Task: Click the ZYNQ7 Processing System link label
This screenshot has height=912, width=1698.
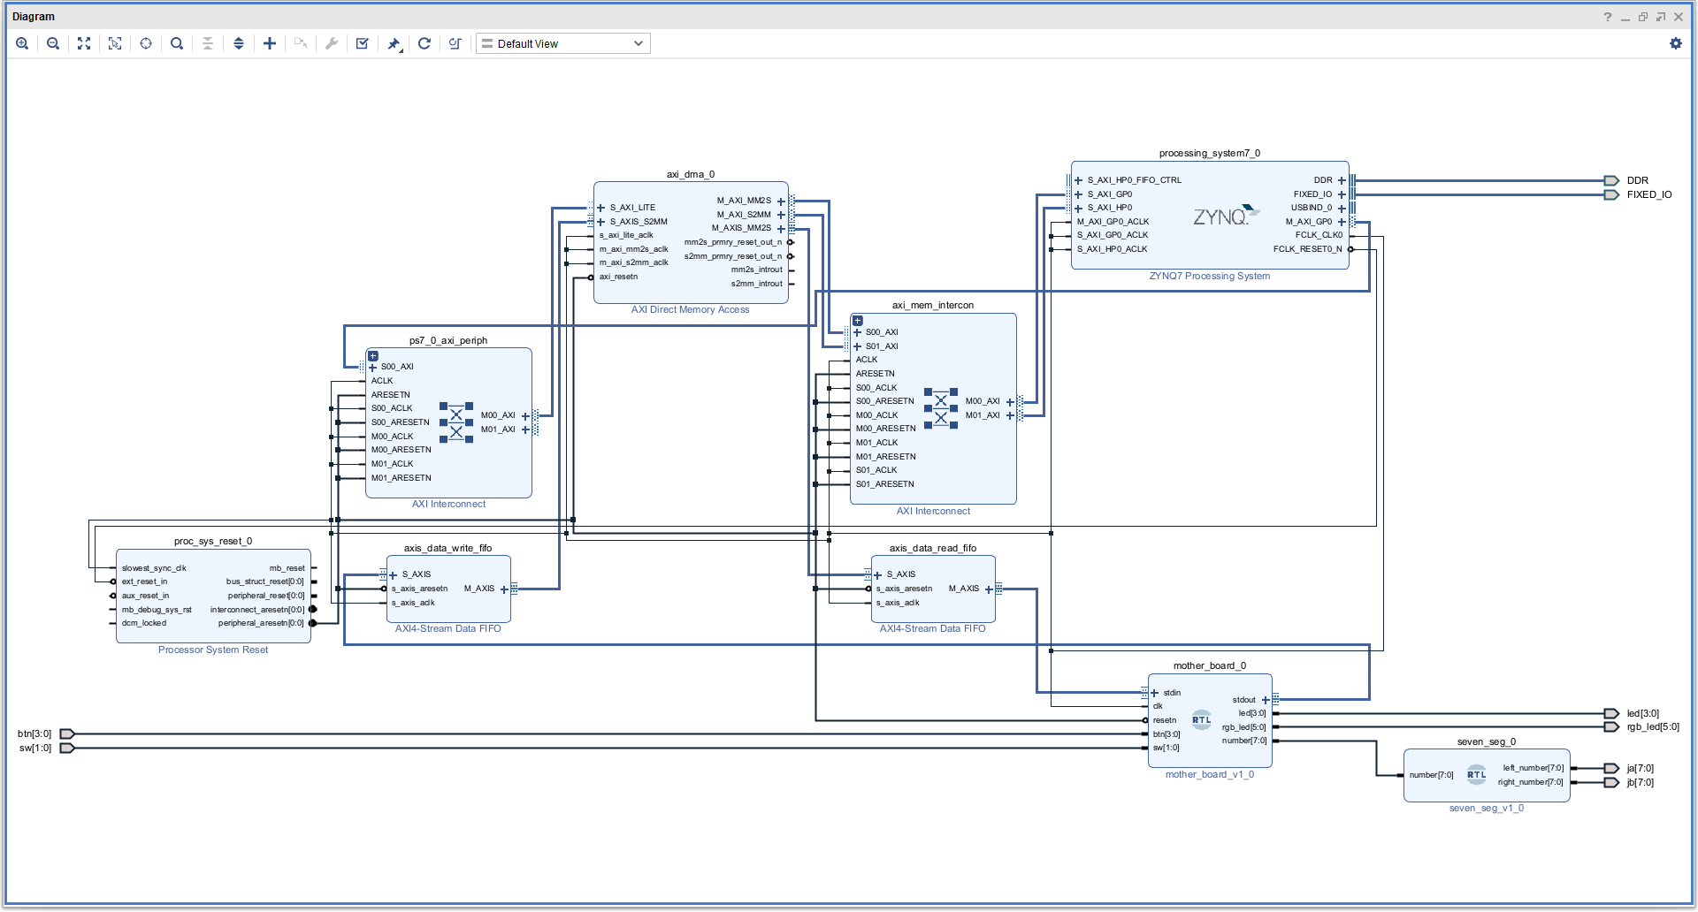Action: coord(1209,276)
